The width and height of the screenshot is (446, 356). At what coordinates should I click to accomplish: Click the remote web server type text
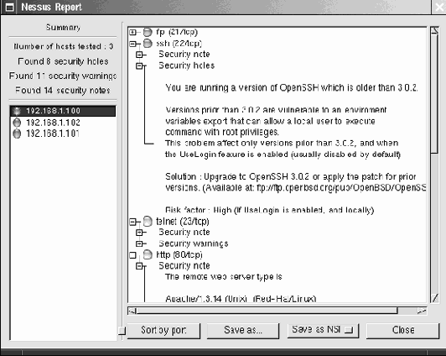point(224,277)
